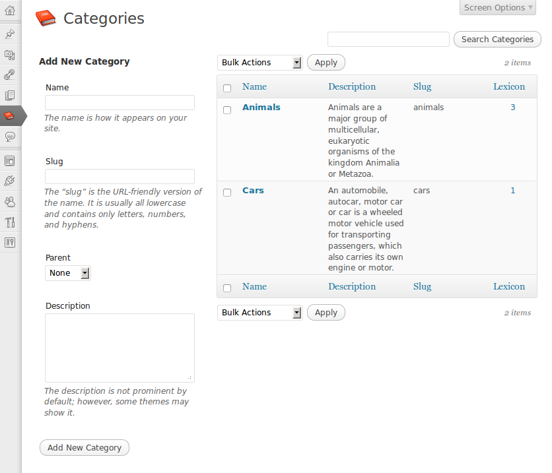Tick the checkbox for the Cars category

(227, 193)
